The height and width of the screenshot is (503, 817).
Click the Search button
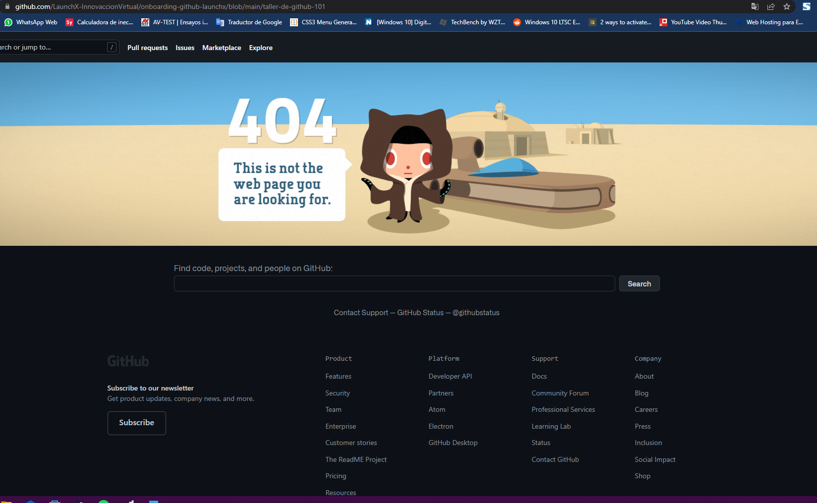coord(639,283)
